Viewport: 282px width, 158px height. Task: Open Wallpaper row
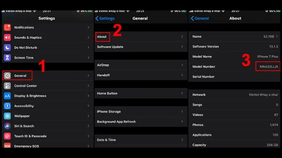tap(48, 116)
